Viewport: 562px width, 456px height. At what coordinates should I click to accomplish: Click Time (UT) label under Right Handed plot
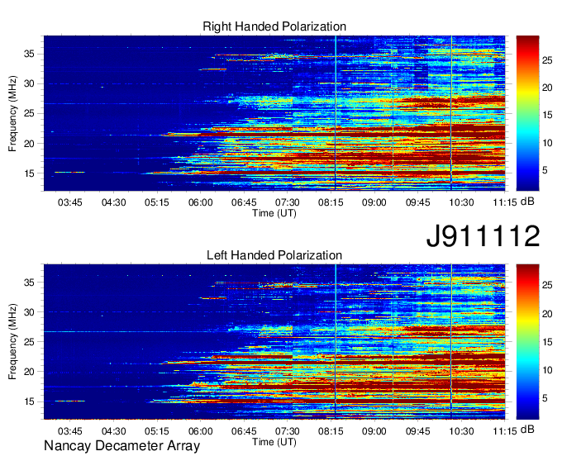pos(274,213)
